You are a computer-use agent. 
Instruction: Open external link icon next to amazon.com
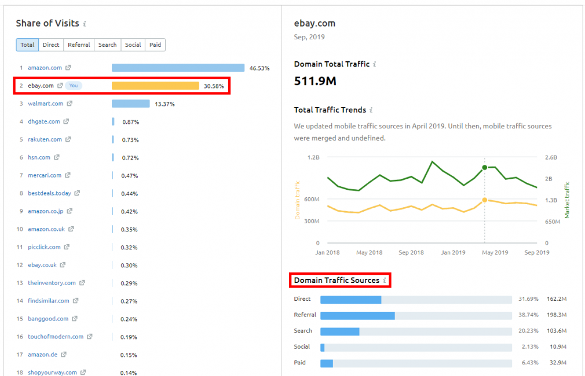coord(68,68)
